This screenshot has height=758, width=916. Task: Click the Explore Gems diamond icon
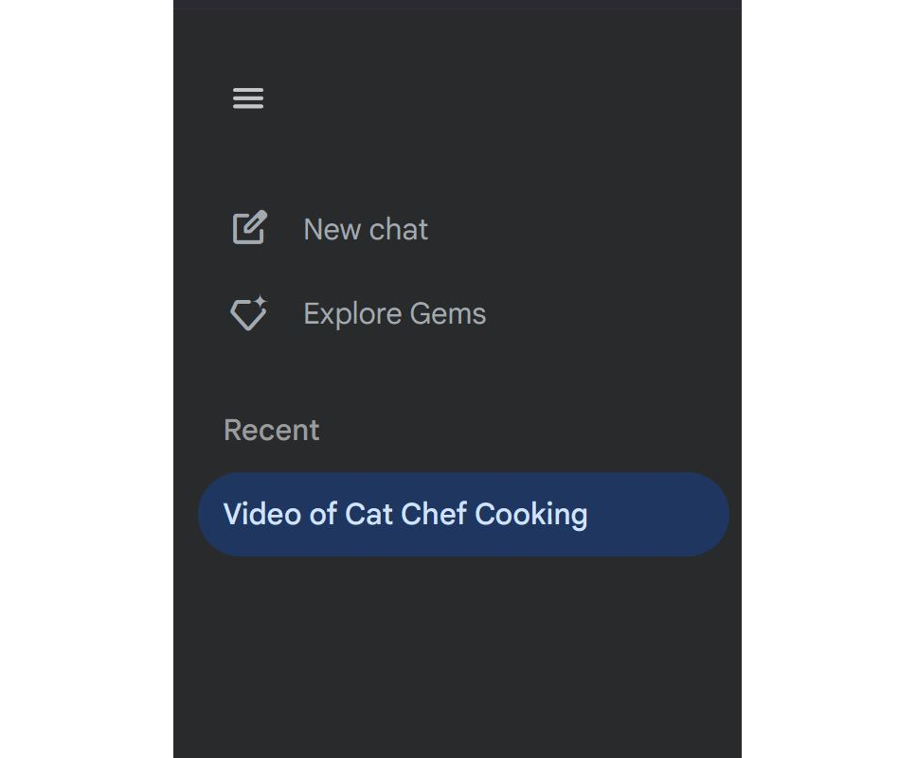click(x=247, y=313)
